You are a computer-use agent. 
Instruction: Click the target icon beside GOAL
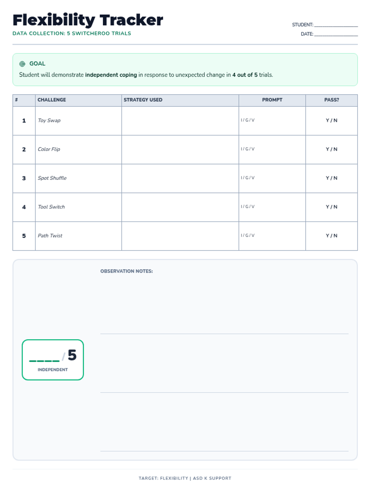coord(22,64)
